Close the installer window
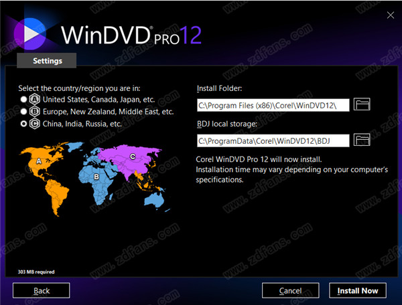Viewport: 402px width, 305px height. [391, 15]
